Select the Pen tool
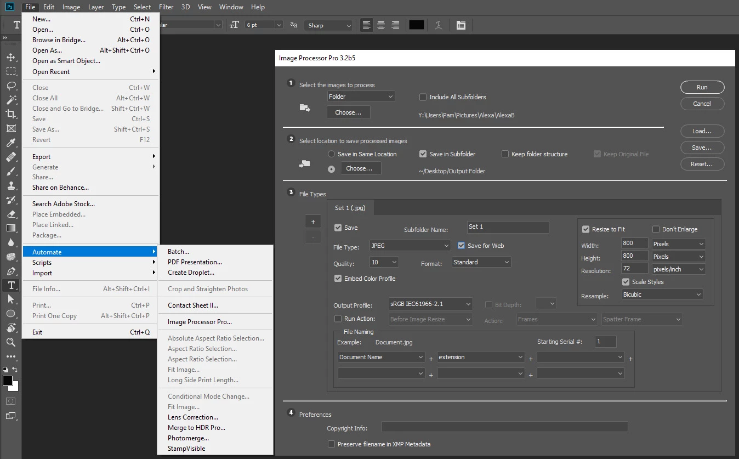The image size is (739, 459). [x=10, y=271]
